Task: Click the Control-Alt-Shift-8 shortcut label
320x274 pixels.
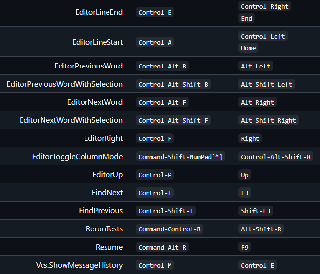Action: 276,157
